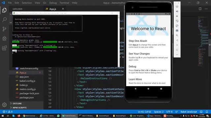The image size is (211, 118).
Task: Click Task View on the taskbar
Action: (8, 116)
